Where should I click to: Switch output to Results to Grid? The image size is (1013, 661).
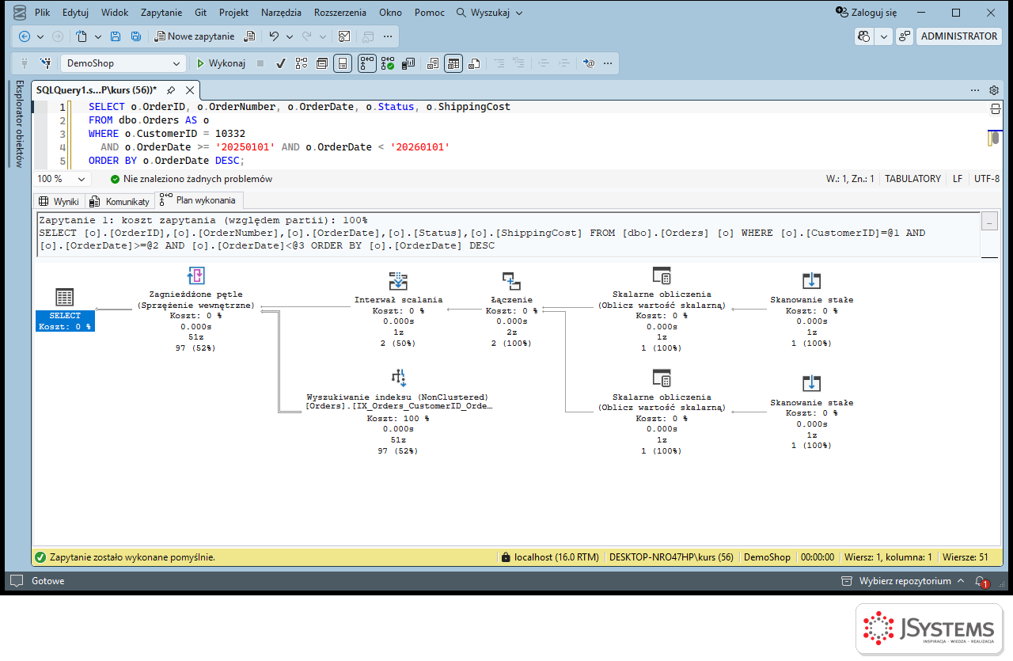pyautogui.click(x=453, y=63)
